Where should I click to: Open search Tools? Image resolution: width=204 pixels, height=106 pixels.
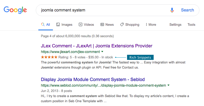191,25
